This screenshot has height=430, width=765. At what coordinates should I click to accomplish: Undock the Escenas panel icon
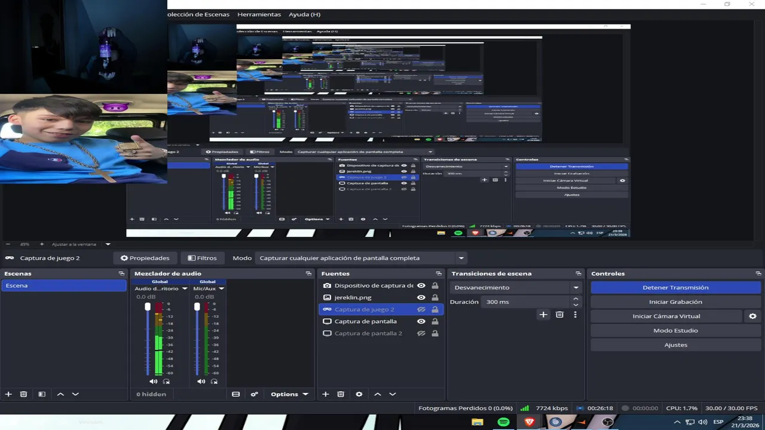pyautogui.click(x=121, y=274)
